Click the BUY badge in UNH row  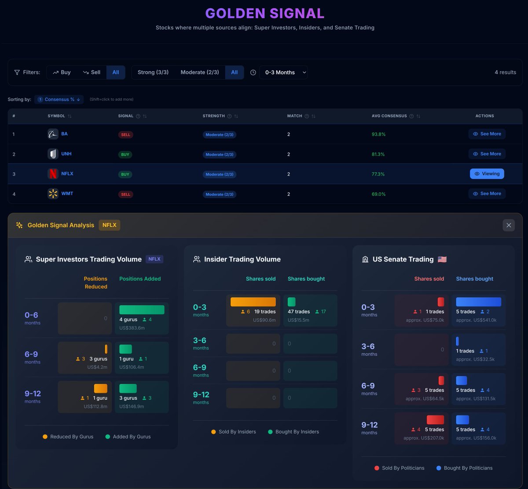(x=125, y=154)
